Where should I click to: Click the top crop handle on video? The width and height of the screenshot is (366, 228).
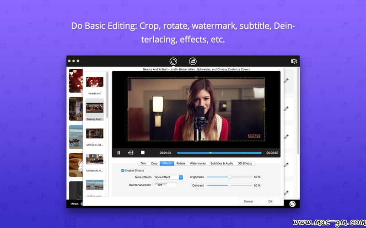click(196, 77)
